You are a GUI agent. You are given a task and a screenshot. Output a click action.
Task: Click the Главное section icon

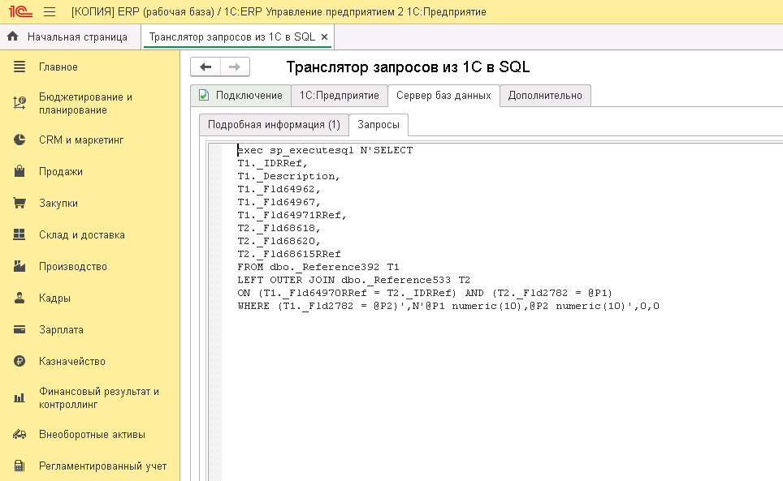(x=19, y=67)
